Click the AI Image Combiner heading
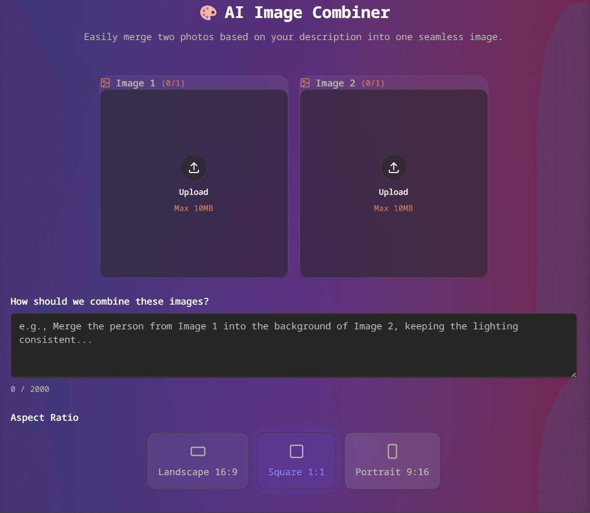The image size is (590, 513). click(307, 12)
